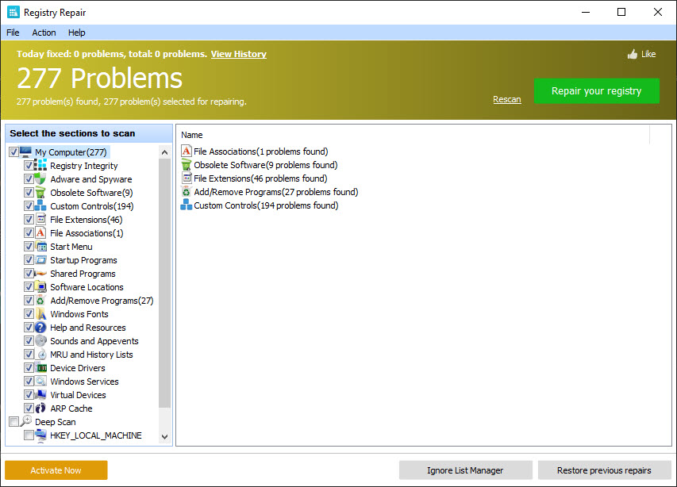The height and width of the screenshot is (487, 677).
Task: Click the Registry Integrity section icon
Action: click(x=40, y=166)
